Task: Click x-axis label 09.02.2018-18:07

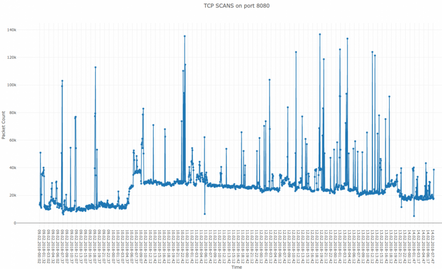Action: point(95,247)
